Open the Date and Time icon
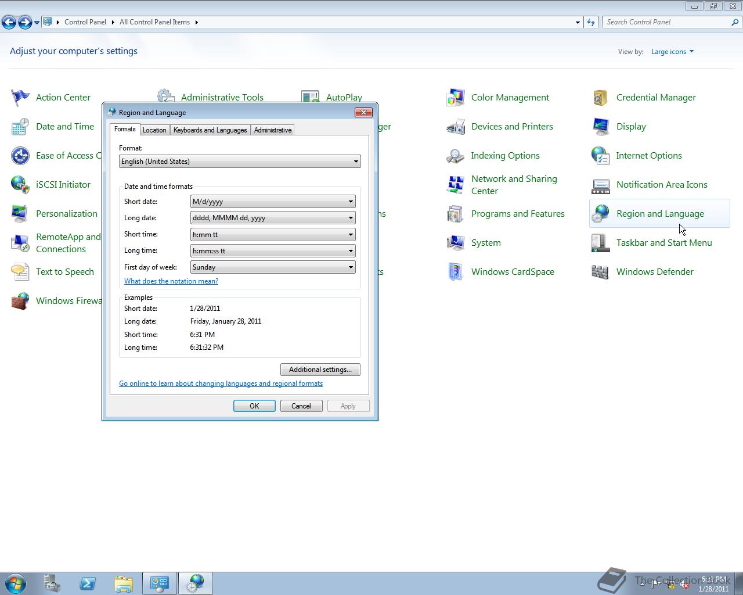The width and height of the screenshot is (743, 595). (20, 127)
